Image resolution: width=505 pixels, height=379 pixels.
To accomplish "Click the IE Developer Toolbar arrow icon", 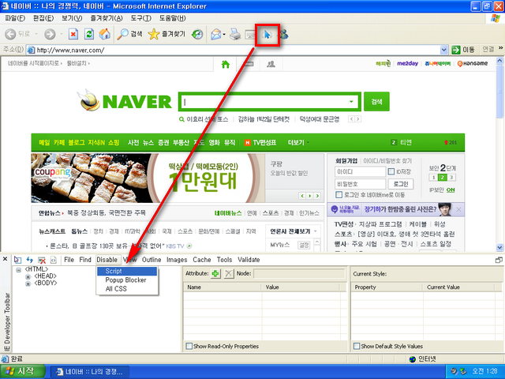I will click(x=267, y=34).
